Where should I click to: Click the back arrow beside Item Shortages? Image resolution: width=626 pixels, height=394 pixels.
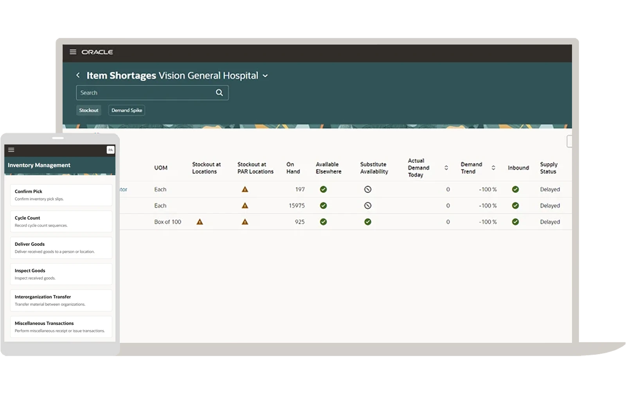(78, 75)
